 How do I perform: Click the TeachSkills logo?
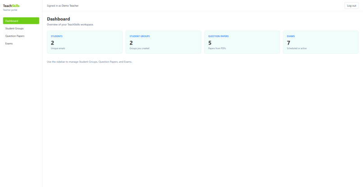(11, 6)
